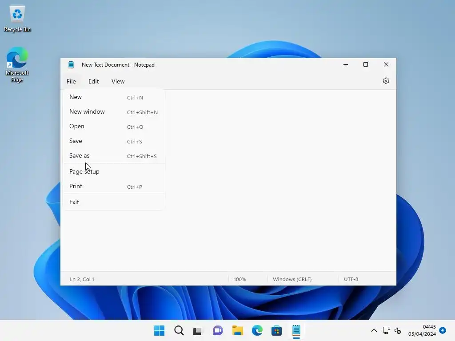Maximize the Notepad window
Image resolution: width=455 pixels, height=341 pixels.
click(x=366, y=65)
